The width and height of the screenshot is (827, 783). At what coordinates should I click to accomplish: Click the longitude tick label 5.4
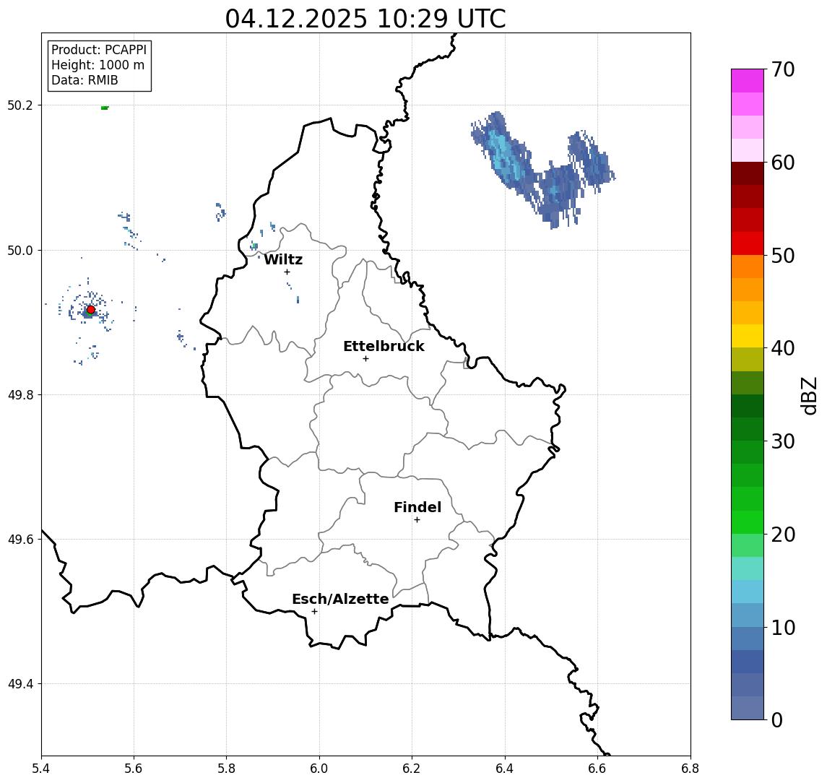click(x=41, y=769)
